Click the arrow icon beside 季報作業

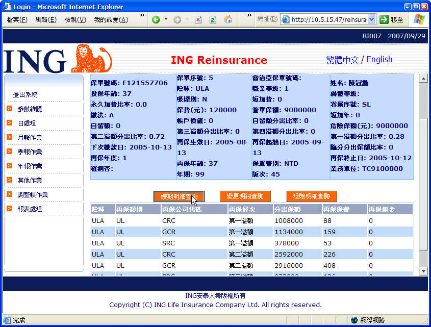tap(10, 152)
